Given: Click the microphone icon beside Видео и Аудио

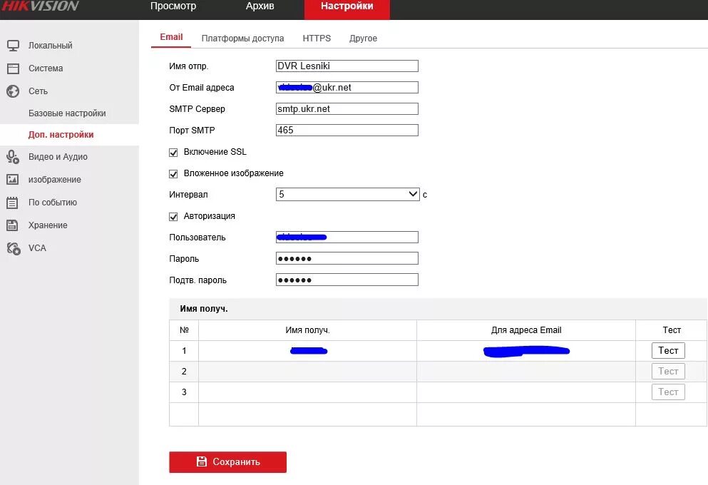Looking at the screenshot, I should point(13,157).
